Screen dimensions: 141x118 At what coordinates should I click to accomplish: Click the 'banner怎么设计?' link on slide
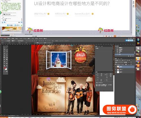pos(82,14)
